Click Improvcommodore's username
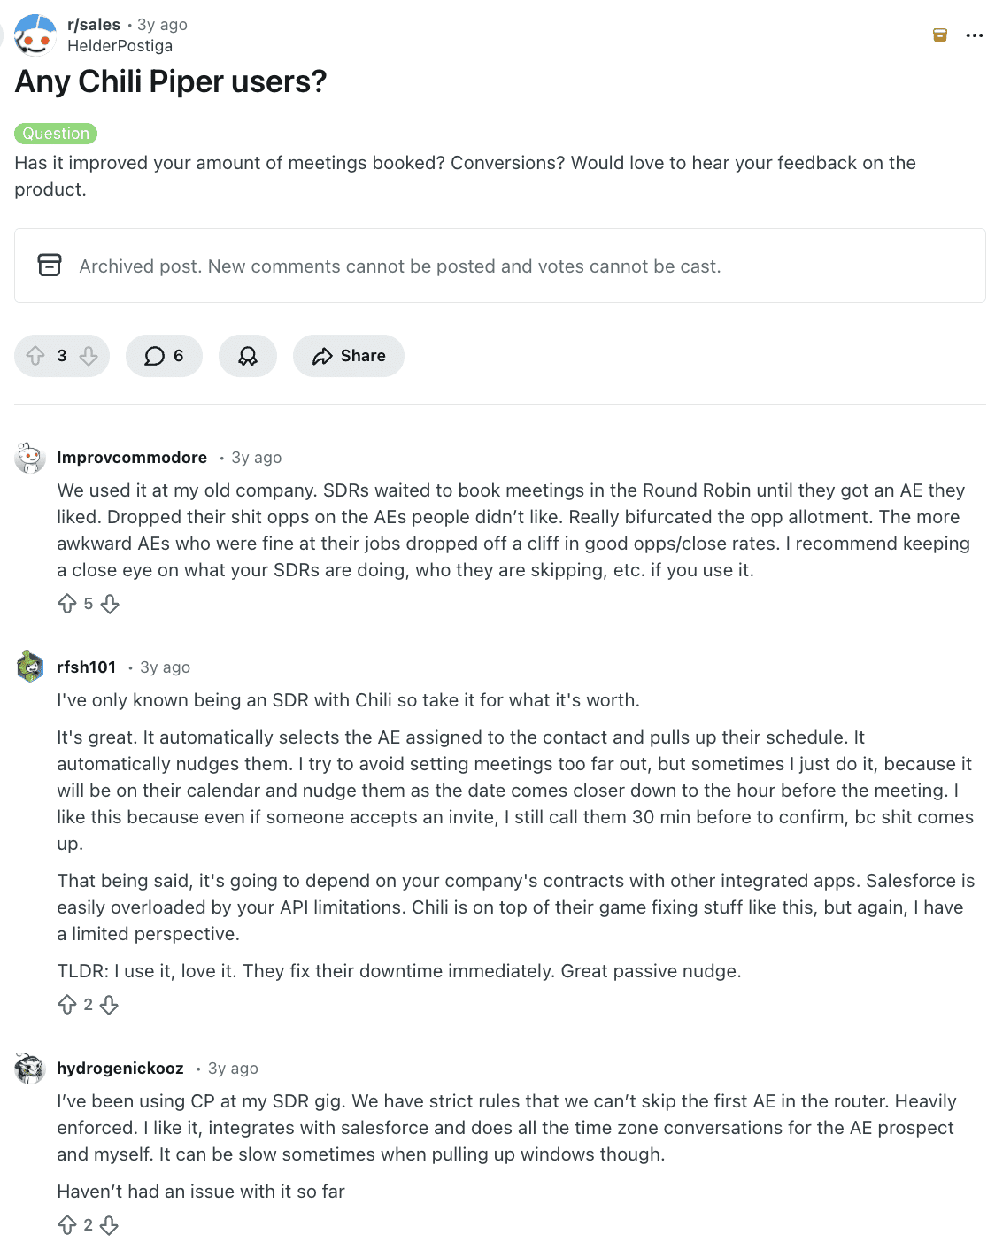 131,457
